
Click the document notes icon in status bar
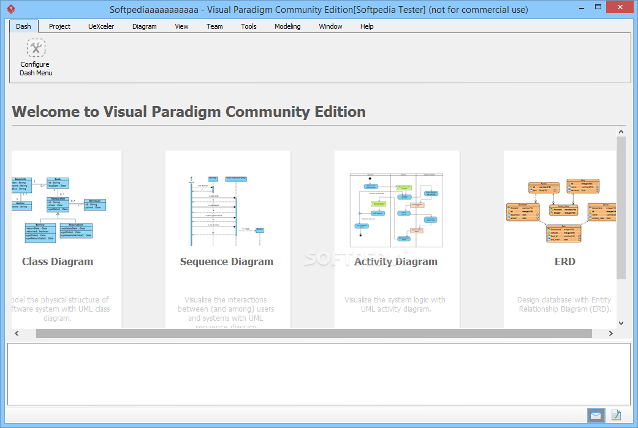click(x=616, y=415)
